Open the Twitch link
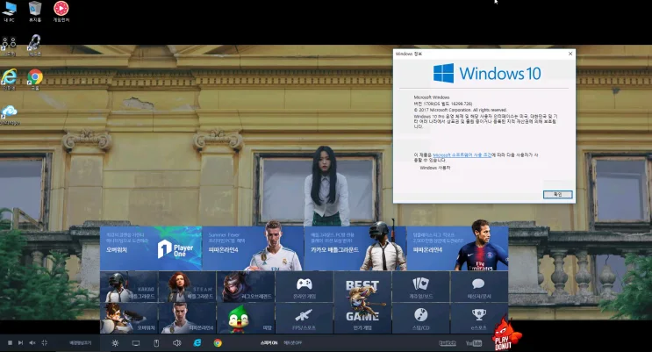Screen dimensions: 652x352 (x=448, y=343)
